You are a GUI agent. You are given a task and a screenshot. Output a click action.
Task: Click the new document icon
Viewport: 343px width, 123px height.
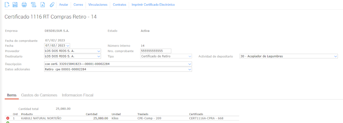[7, 5]
